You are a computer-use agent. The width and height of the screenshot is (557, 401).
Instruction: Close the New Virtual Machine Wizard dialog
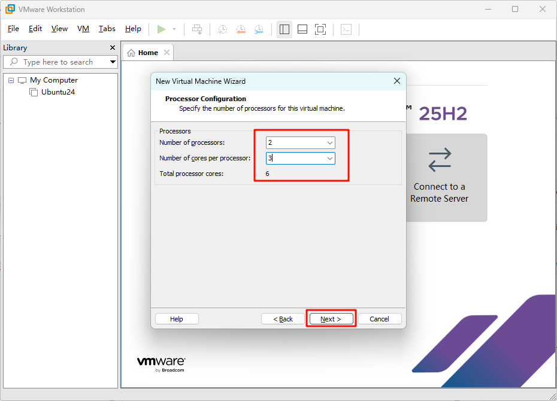pyautogui.click(x=397, y=81)
